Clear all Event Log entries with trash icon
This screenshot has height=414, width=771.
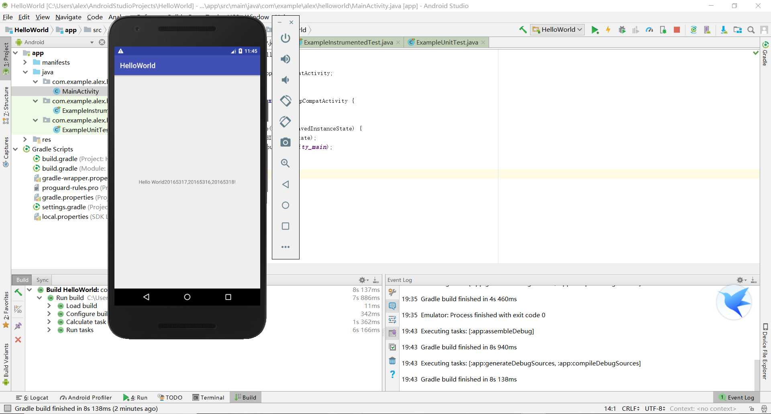click(392, 361)
